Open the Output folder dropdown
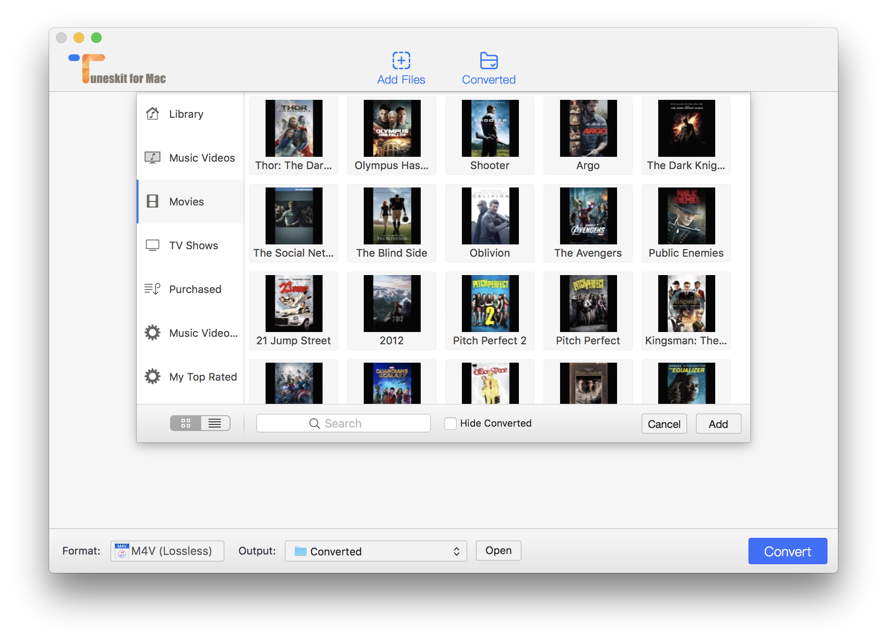Image resolution: width=887 pixels, height=643 pixels. tap(376, 551)
